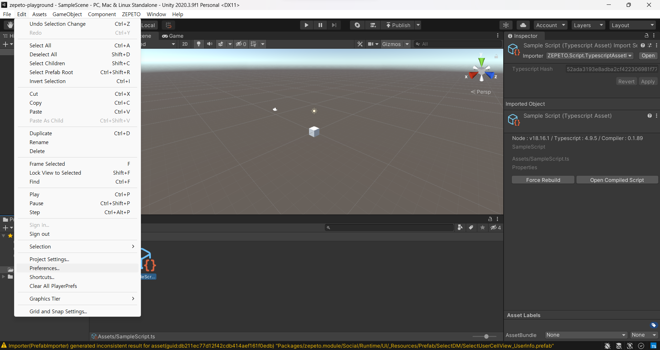Click the scene camera settings icon
The width and height of the screenshot is (660, 350).
click(371, 44)
